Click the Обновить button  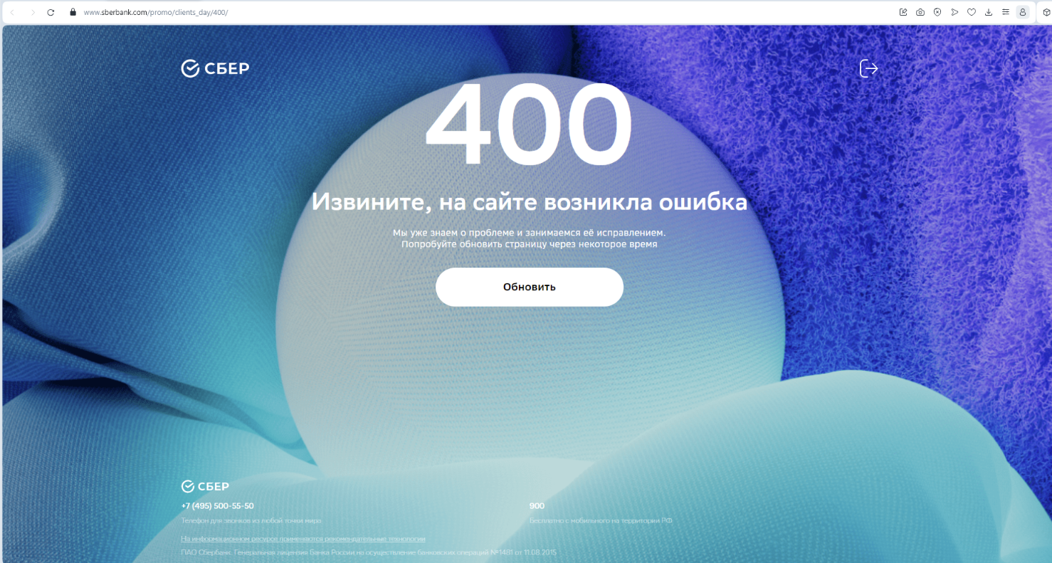pyautogui.click(x=530, y=287)
